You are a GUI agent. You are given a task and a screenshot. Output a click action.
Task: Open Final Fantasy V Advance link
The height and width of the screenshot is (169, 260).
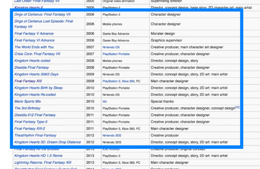[34, 34]
